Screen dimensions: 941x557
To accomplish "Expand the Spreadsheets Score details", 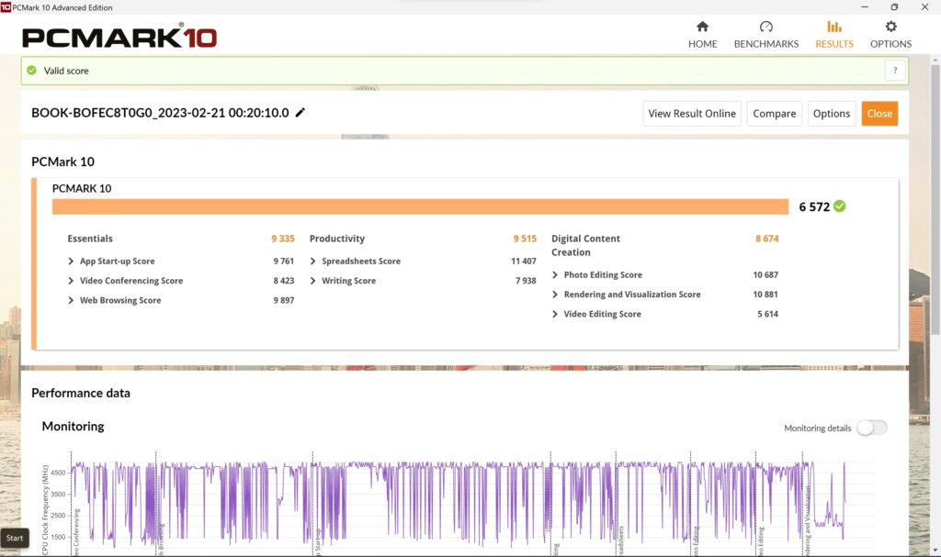I will point(313,262).
